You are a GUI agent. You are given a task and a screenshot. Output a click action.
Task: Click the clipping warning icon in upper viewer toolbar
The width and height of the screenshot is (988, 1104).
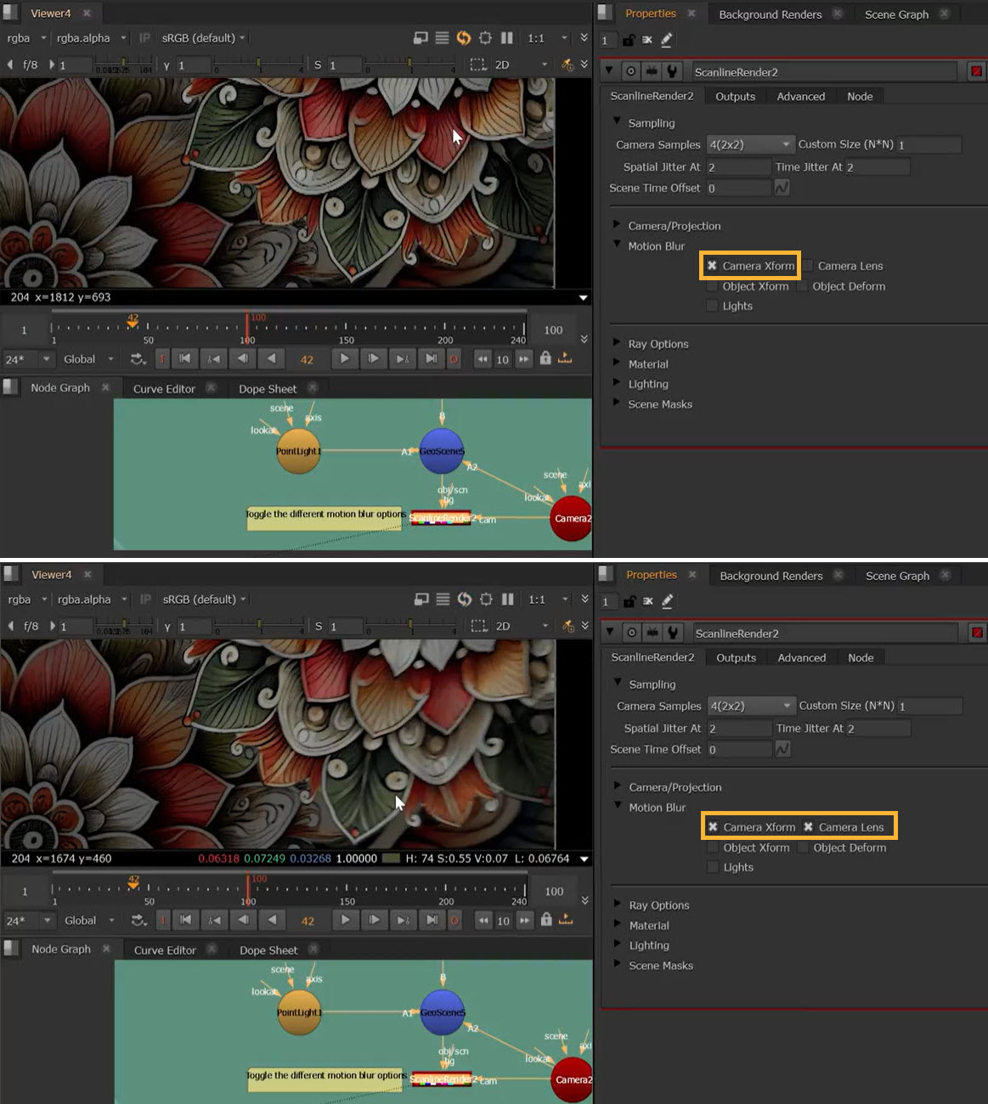421,37
